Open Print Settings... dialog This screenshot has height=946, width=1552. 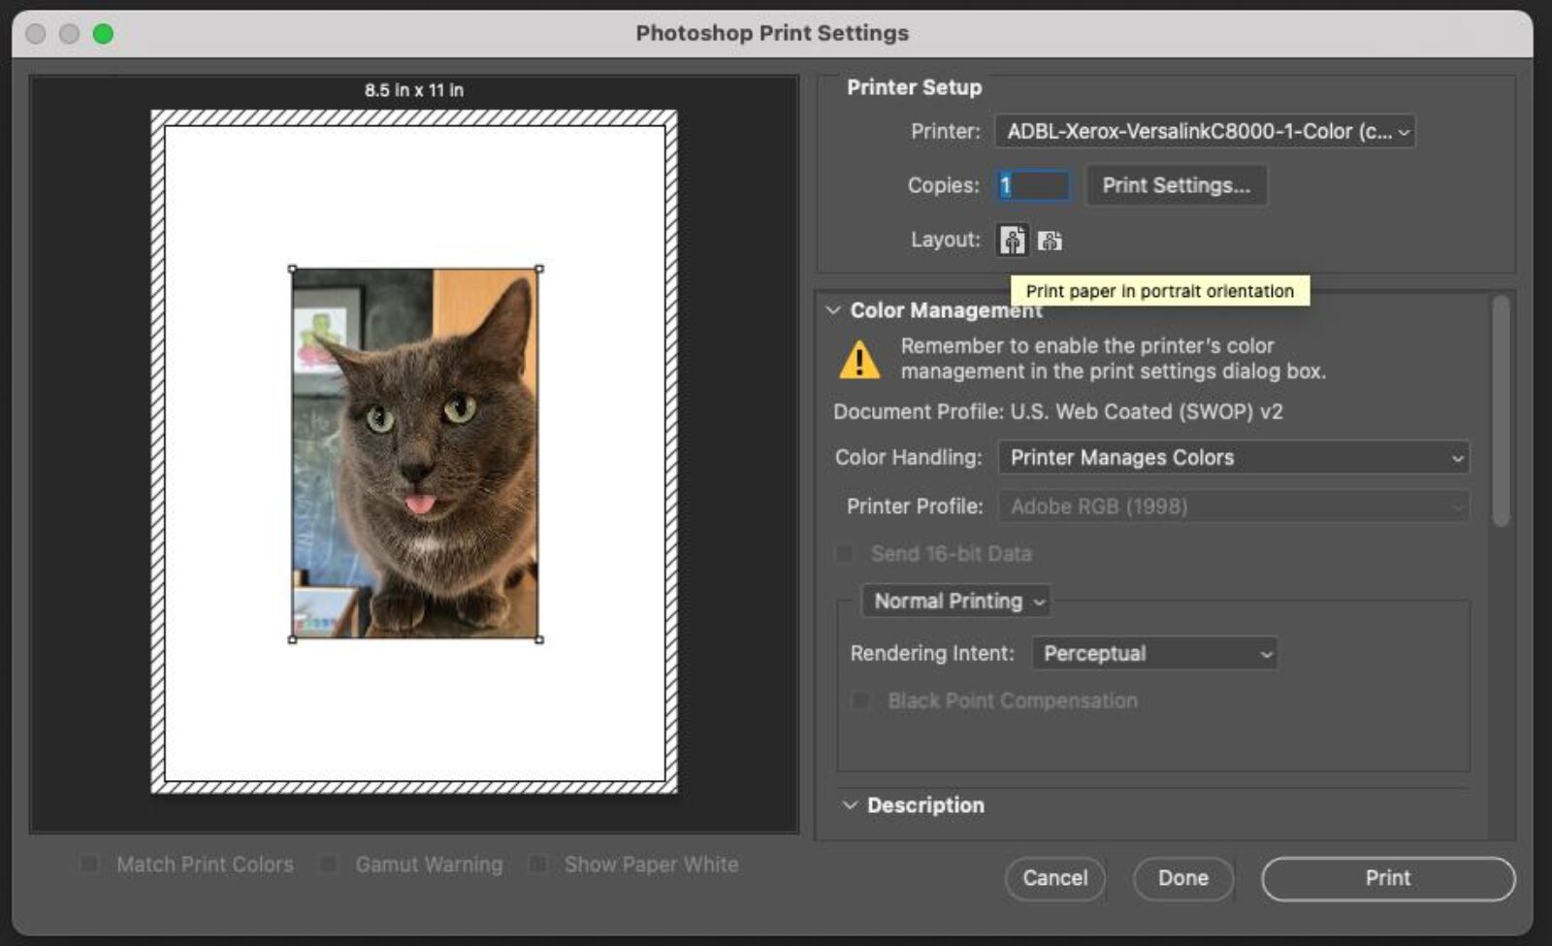pyautogui.click(x=1177, y=185)
